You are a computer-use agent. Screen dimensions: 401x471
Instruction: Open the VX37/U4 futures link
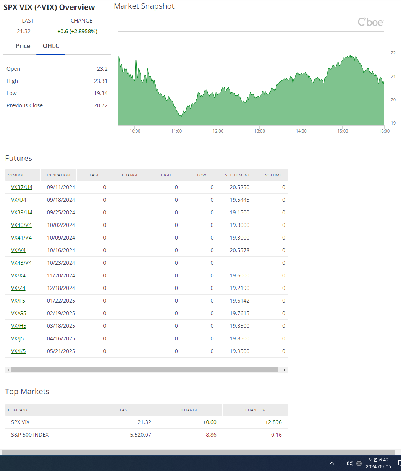[x=22, y=187]
